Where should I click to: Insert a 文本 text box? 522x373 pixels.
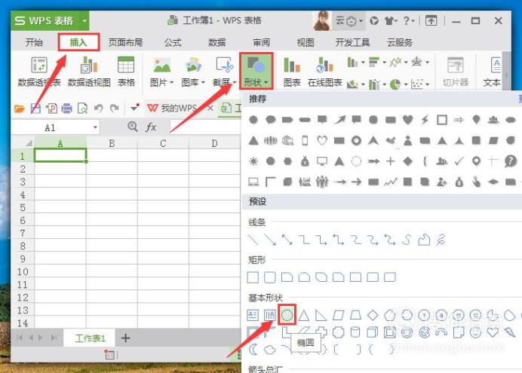click(x=493, y=72)
